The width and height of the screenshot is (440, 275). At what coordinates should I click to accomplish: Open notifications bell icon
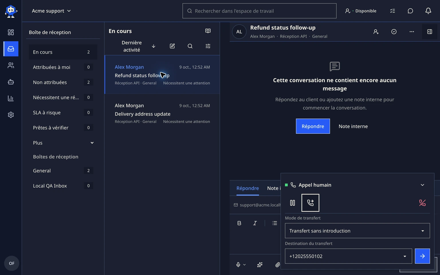click(428, 11)
